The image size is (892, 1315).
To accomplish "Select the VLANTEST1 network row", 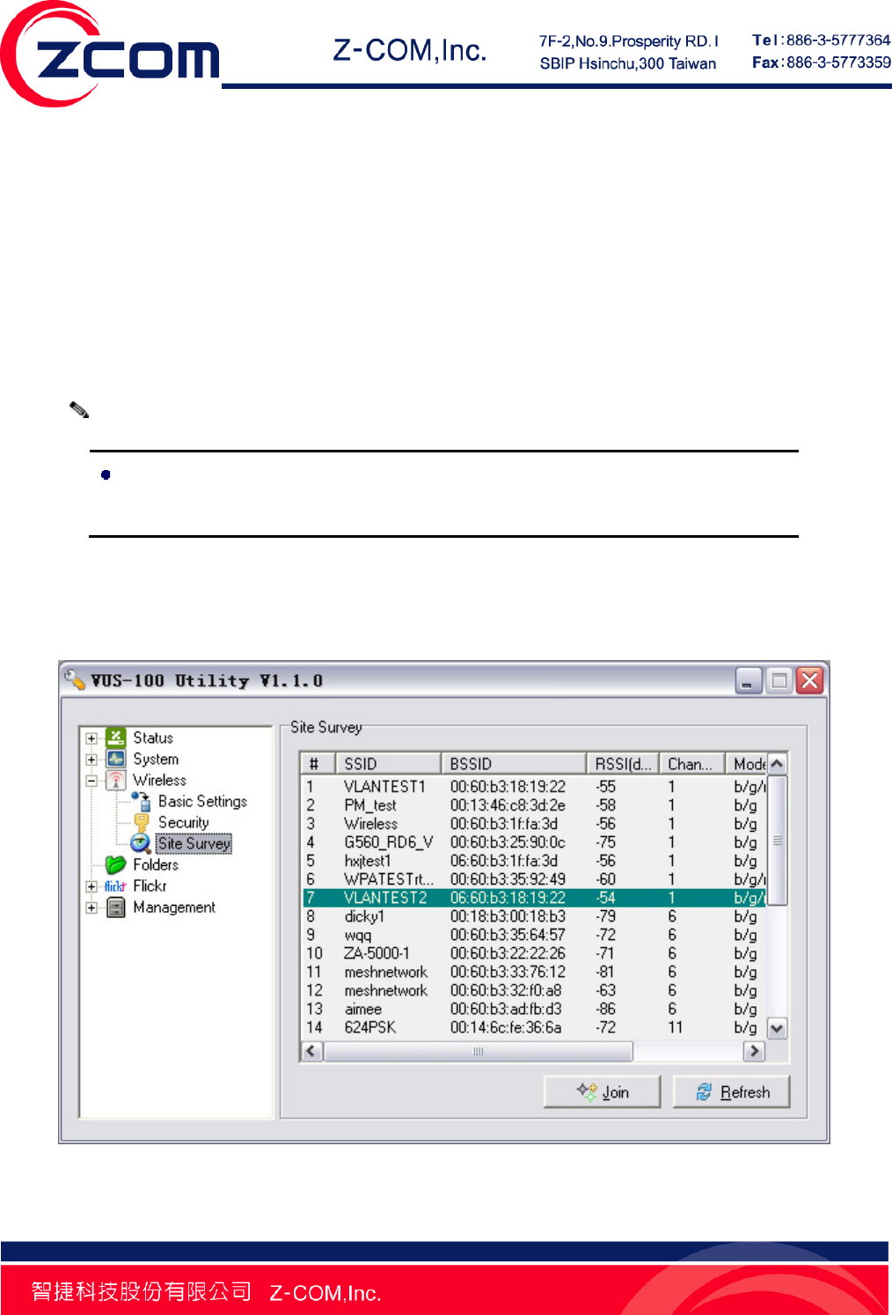I will pyautogui.click(x=534, y=786).
